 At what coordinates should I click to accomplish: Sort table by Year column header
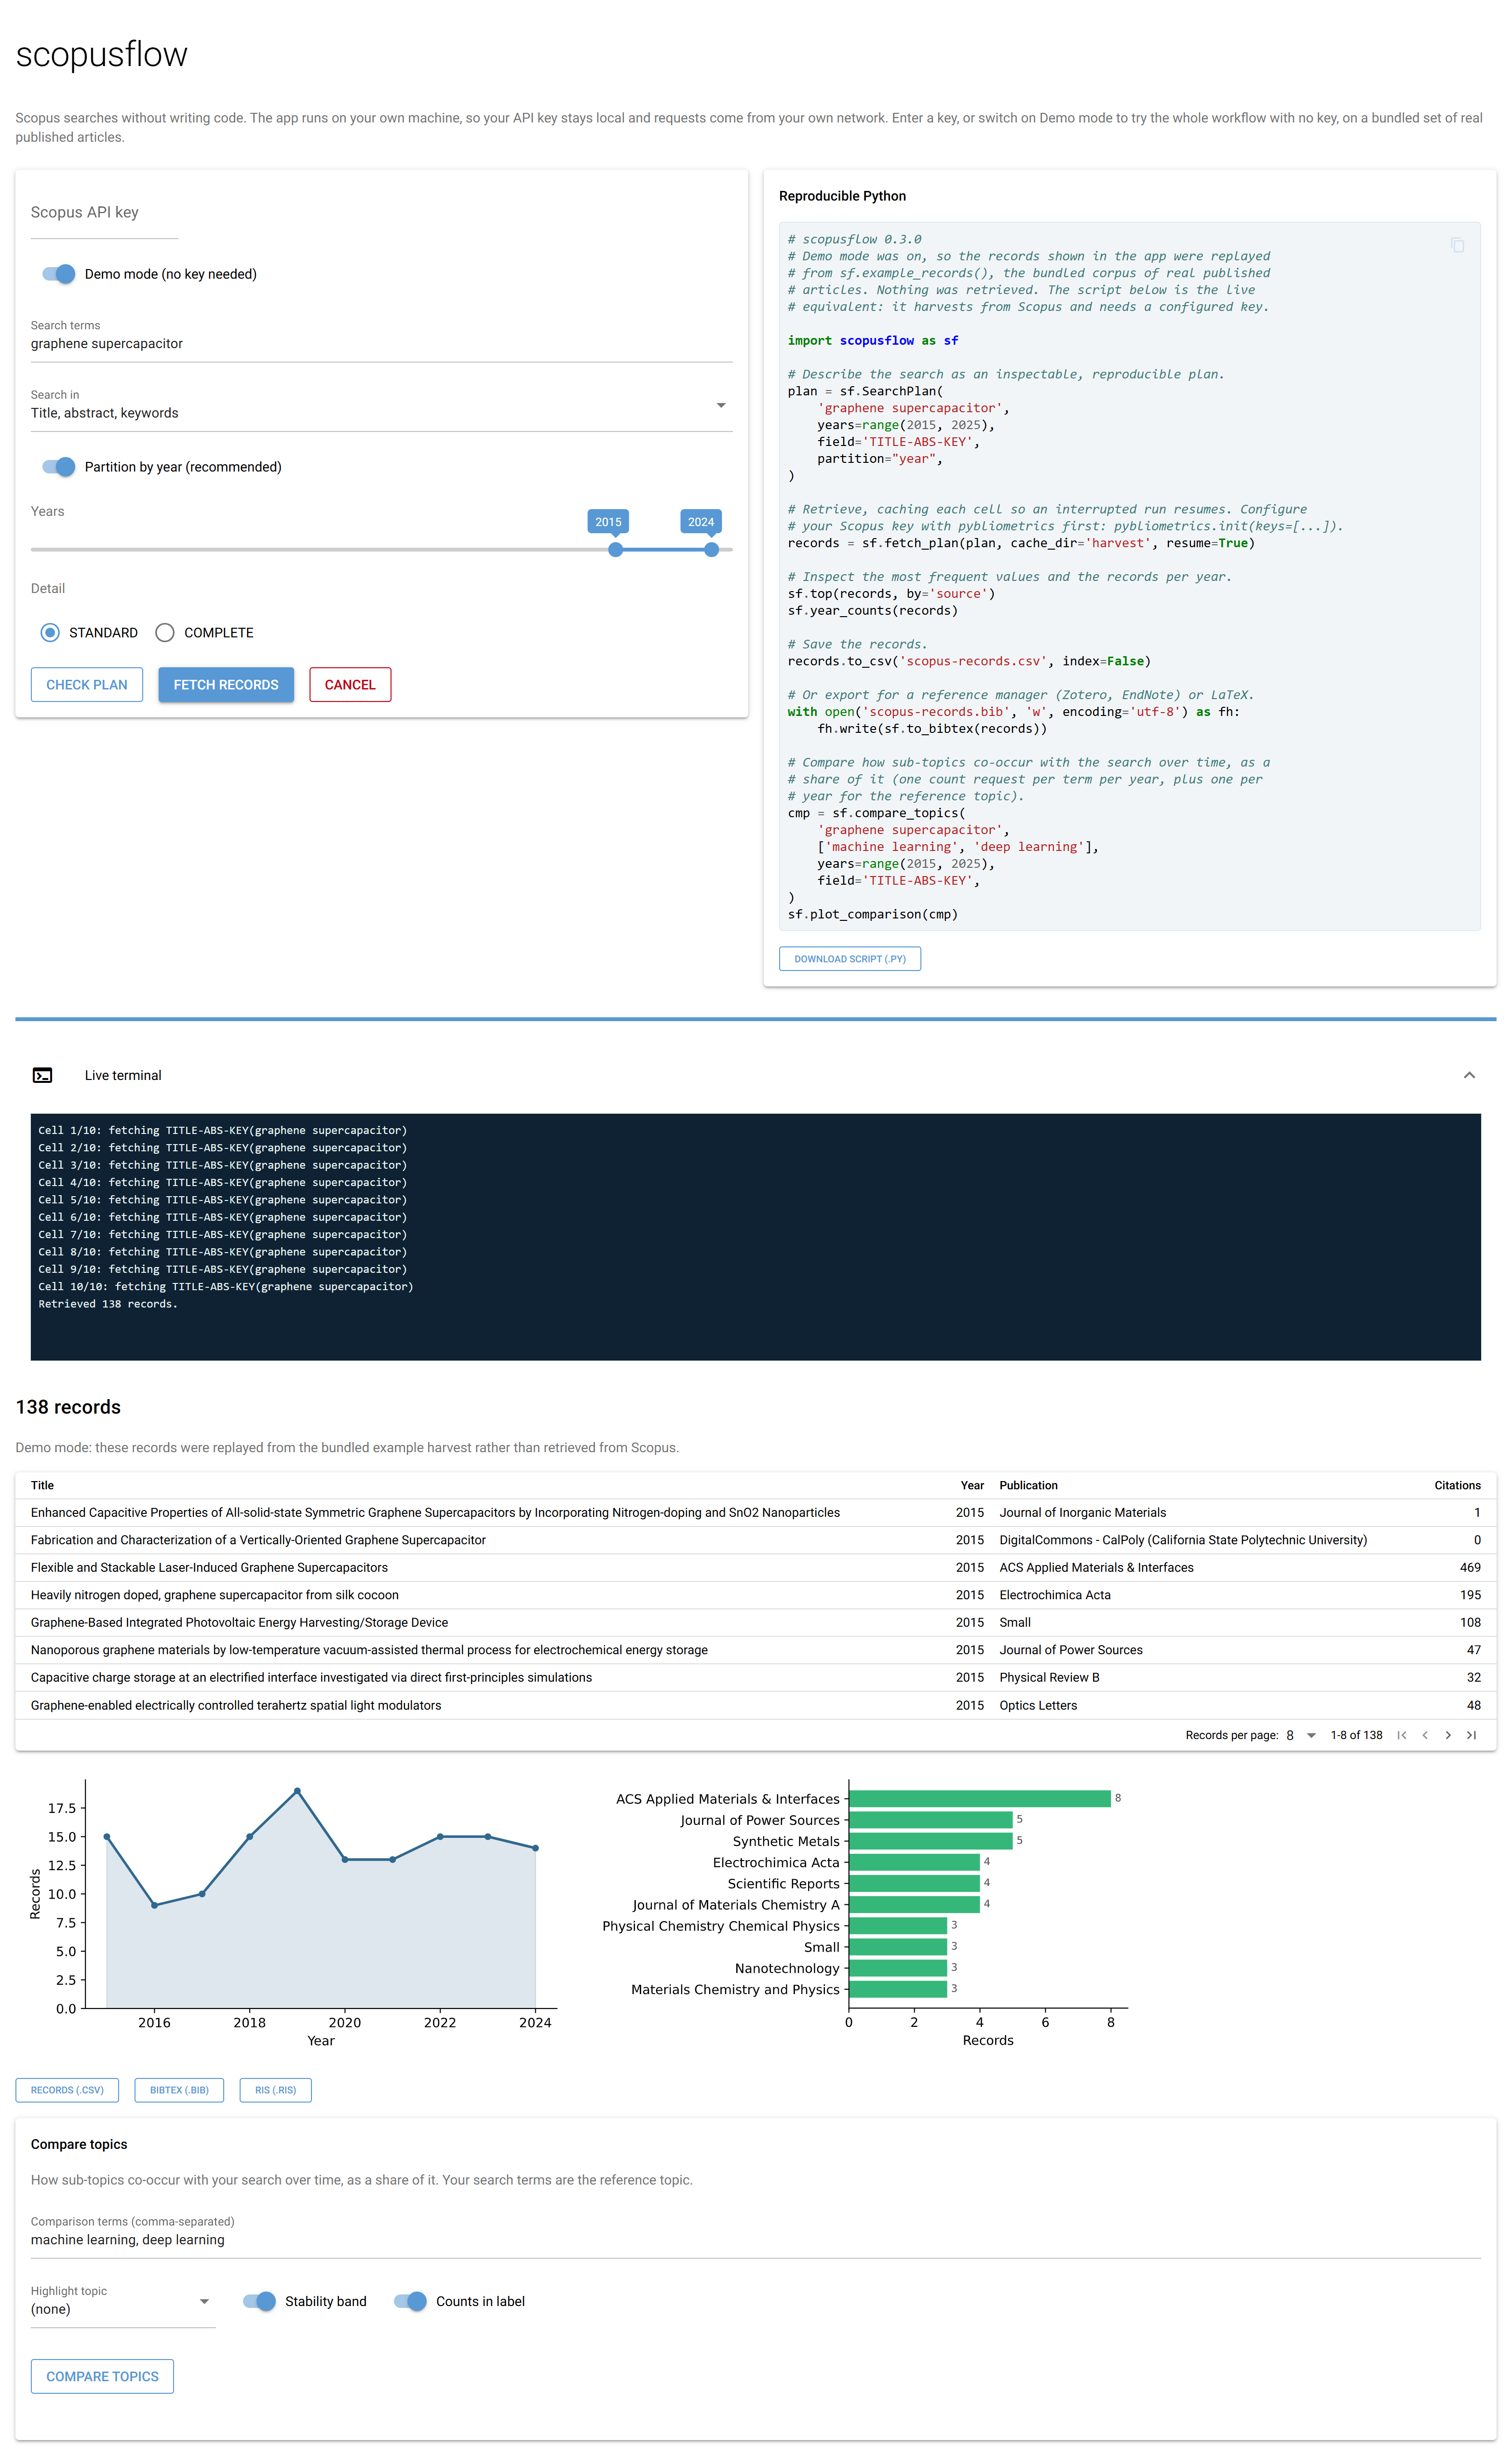[x=972, y=1485]
